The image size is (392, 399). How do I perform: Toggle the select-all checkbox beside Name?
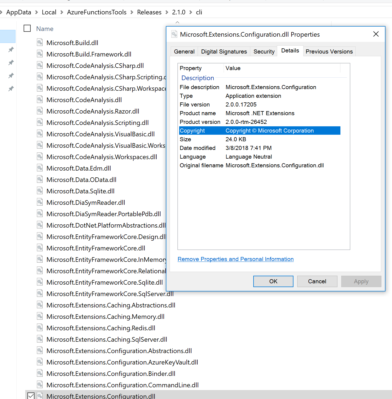tap(27, 28)
